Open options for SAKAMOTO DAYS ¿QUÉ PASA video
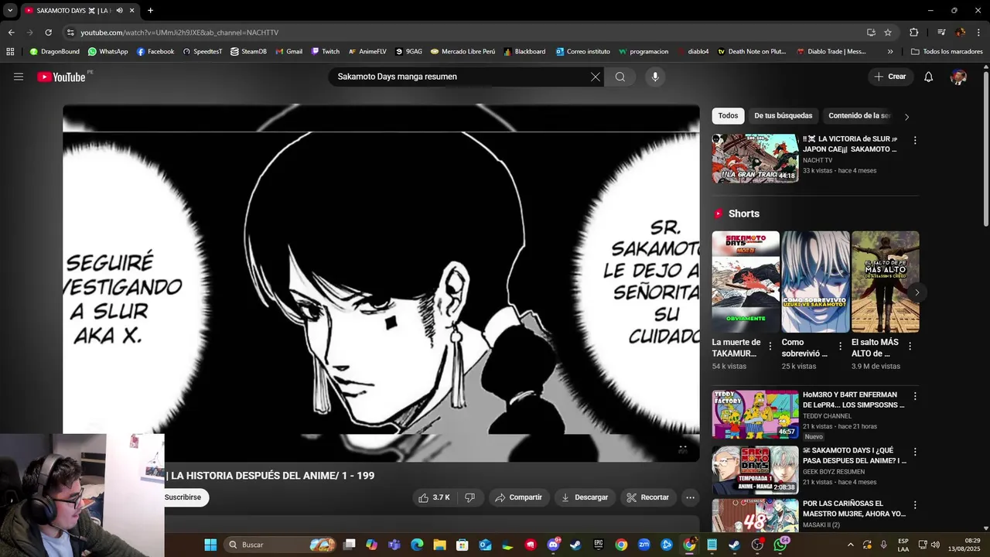This screenshot has height=557, width=990. [915, 452]
